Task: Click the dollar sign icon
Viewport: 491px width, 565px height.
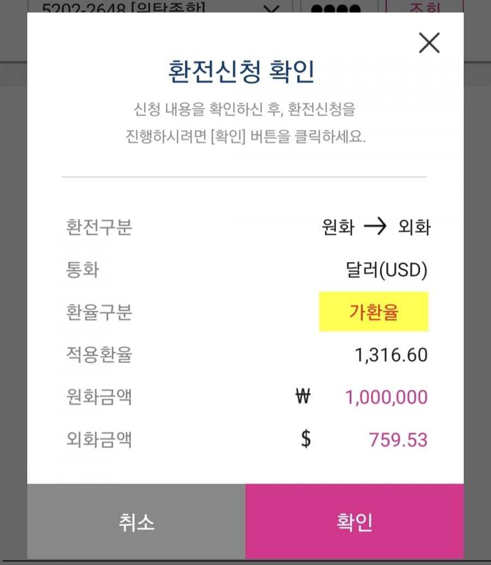Action: pyautogui.click(x=306, y=439)
